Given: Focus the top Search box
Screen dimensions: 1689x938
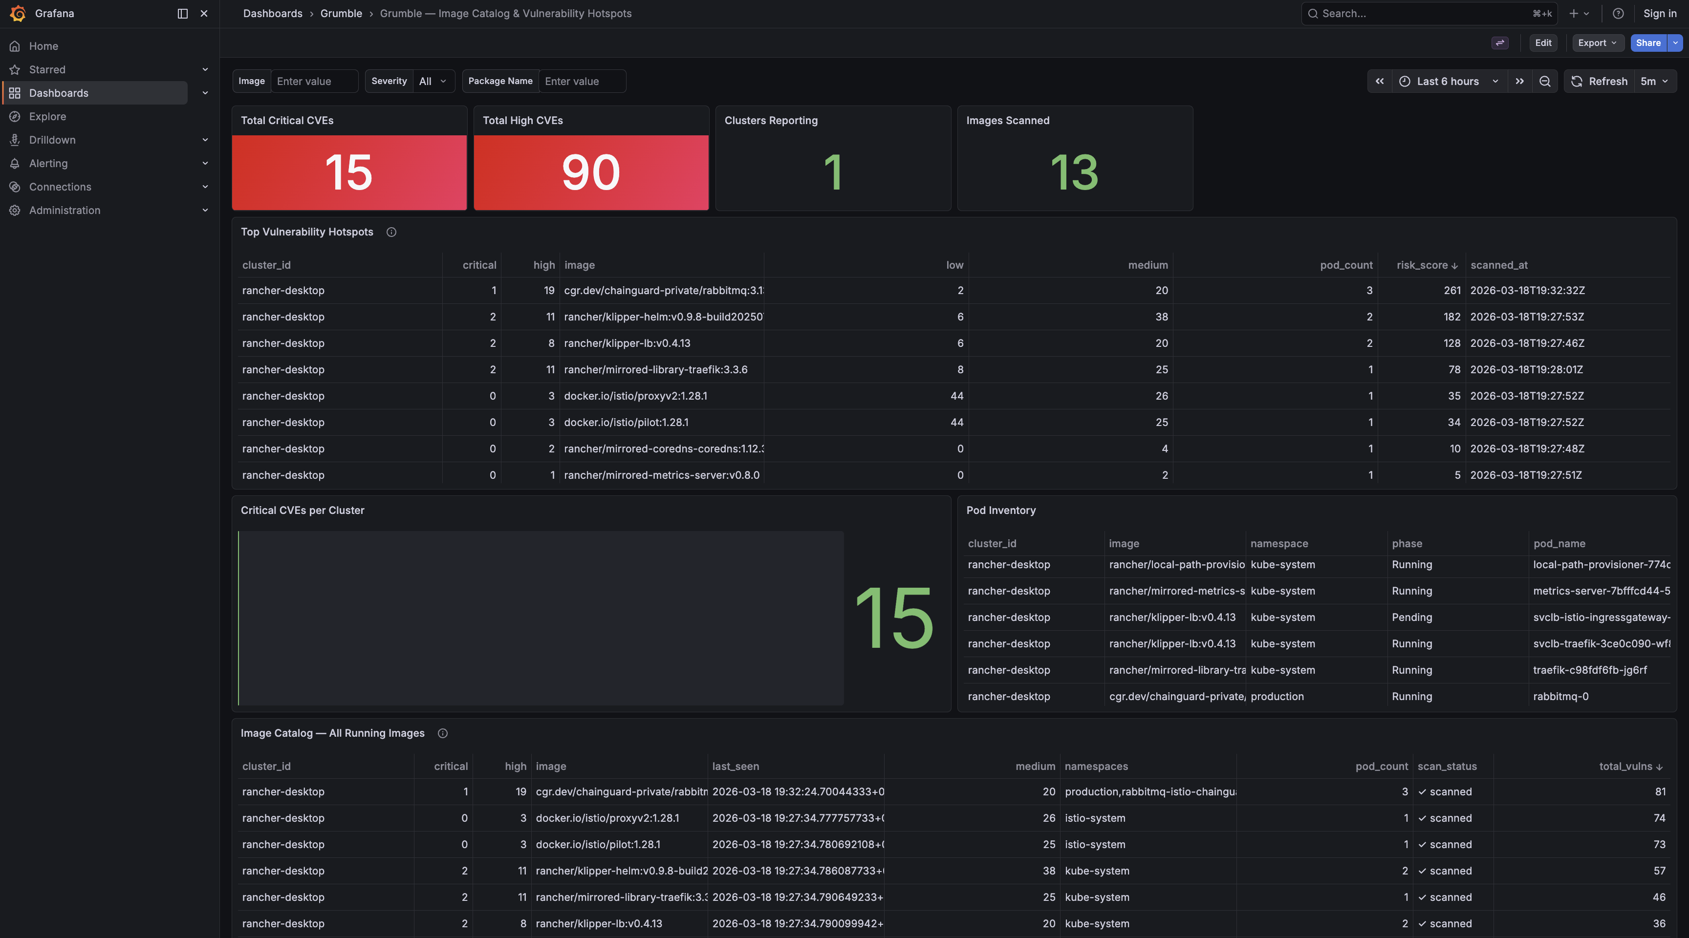Looking at the screenshot, I should pos(1430,13).
